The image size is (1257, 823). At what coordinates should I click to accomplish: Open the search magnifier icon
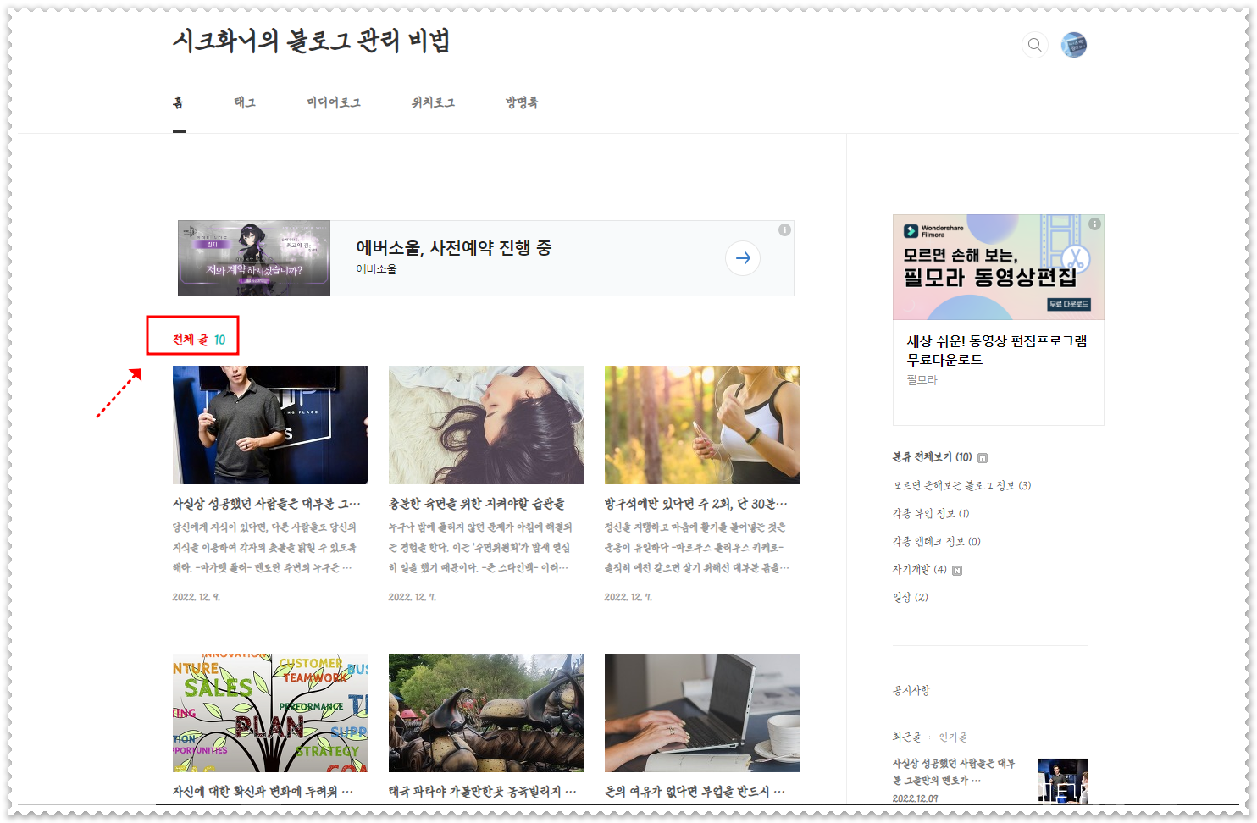coord(1034,45)
